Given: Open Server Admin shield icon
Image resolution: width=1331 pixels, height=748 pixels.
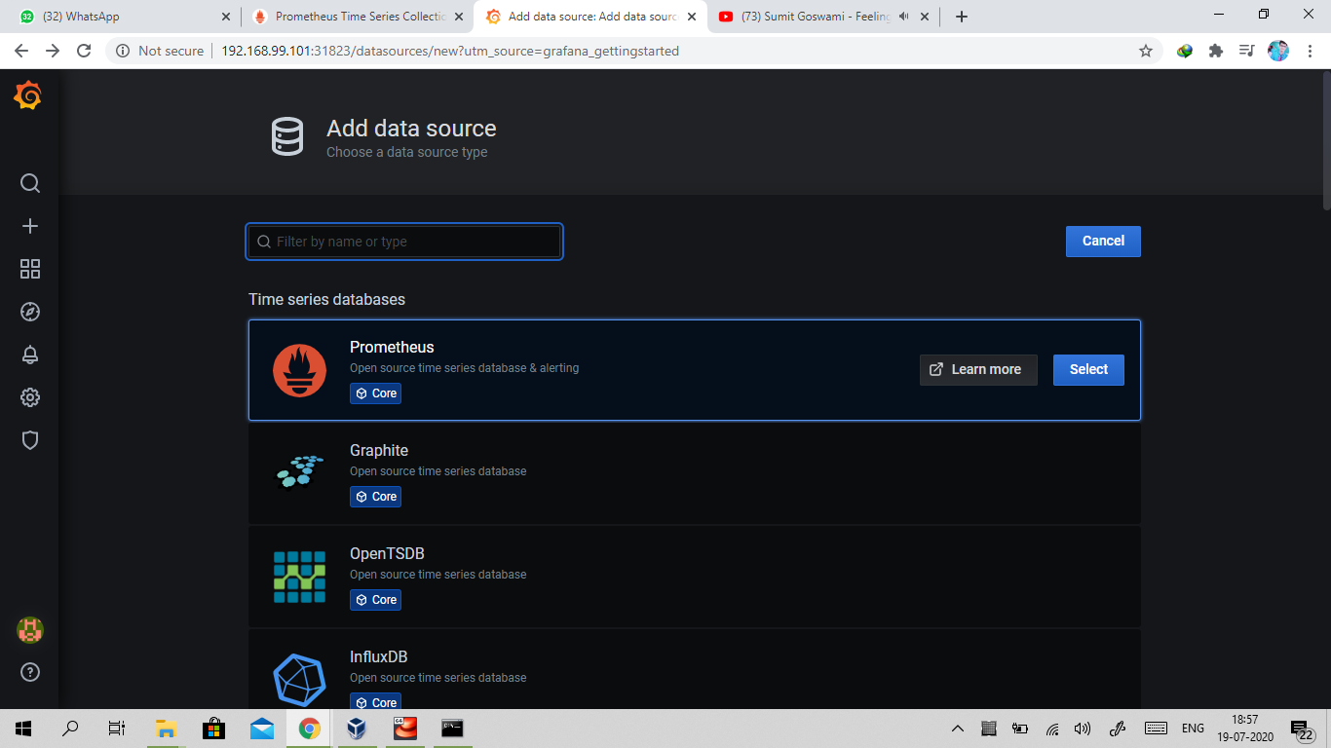Looking at the screenshot, I should (x=29, y=440).
